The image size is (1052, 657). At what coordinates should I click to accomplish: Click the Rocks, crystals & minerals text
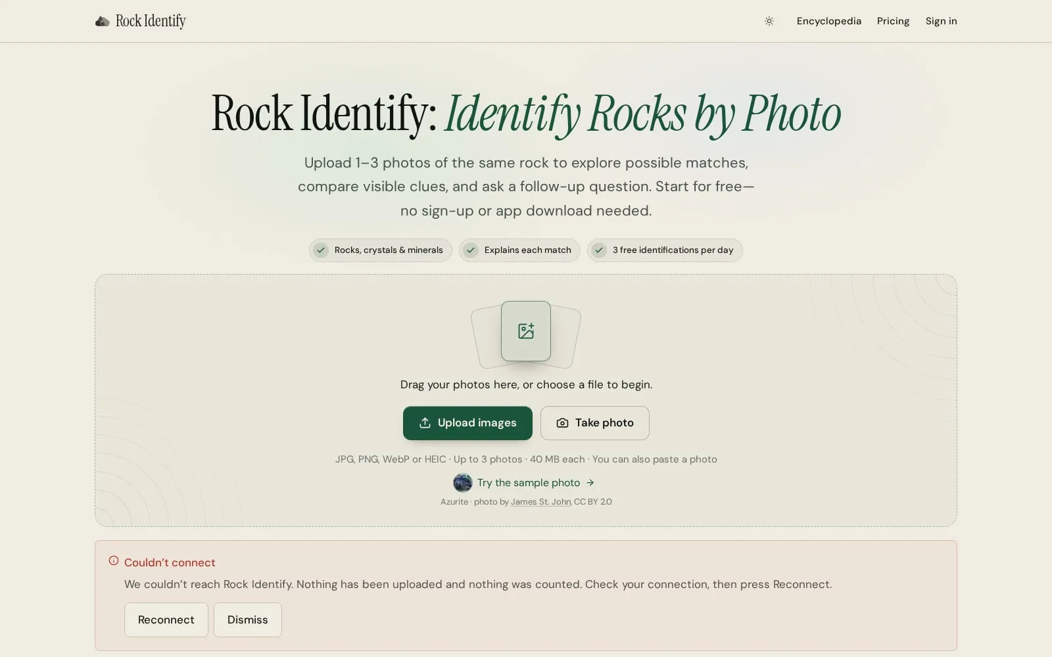tap(389, 250)
